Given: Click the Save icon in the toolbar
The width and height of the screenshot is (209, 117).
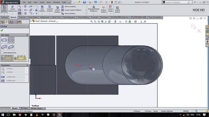Looking at the screenshot, I should [x=84, y=2].
